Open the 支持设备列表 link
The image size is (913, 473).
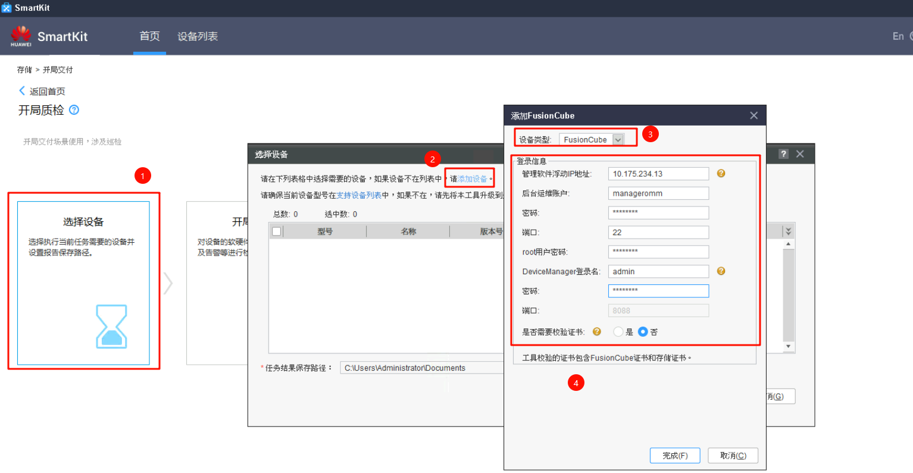click(x=359, y=195)
